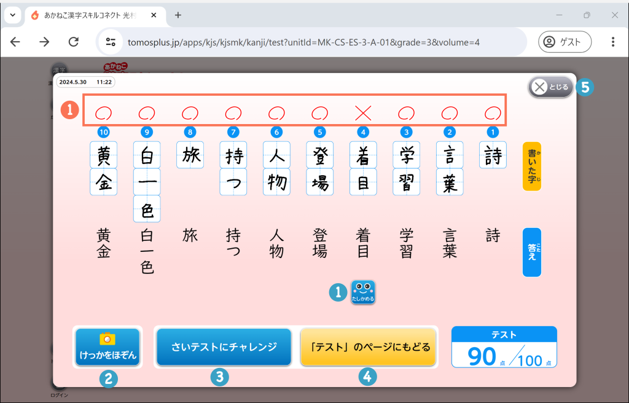Click the handwritten 物 box

click(x=276, y=182)
